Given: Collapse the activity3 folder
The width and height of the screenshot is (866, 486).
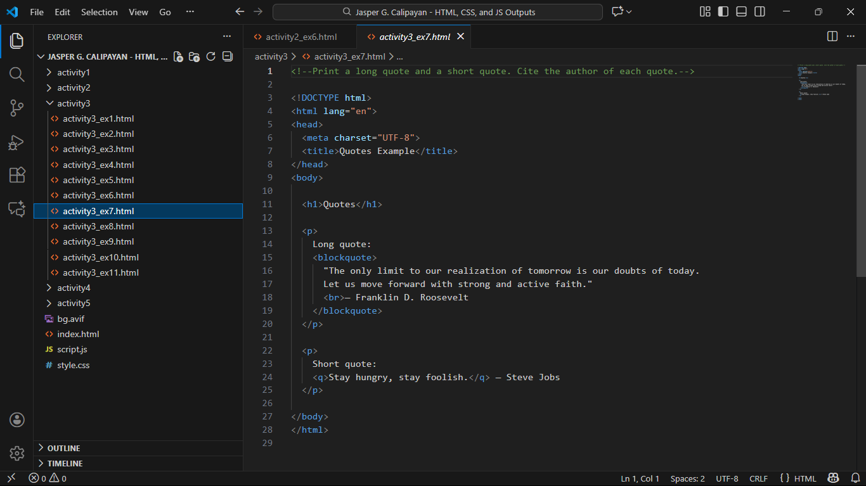Looking at the screenshot, I should coord(74,103).
